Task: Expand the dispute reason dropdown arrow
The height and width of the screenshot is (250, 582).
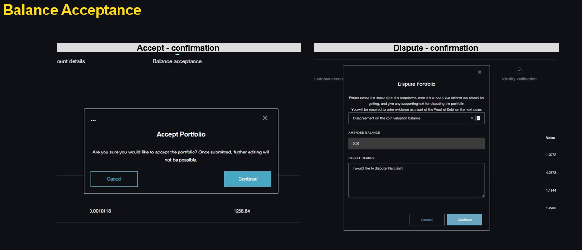Action: point(478,118)
